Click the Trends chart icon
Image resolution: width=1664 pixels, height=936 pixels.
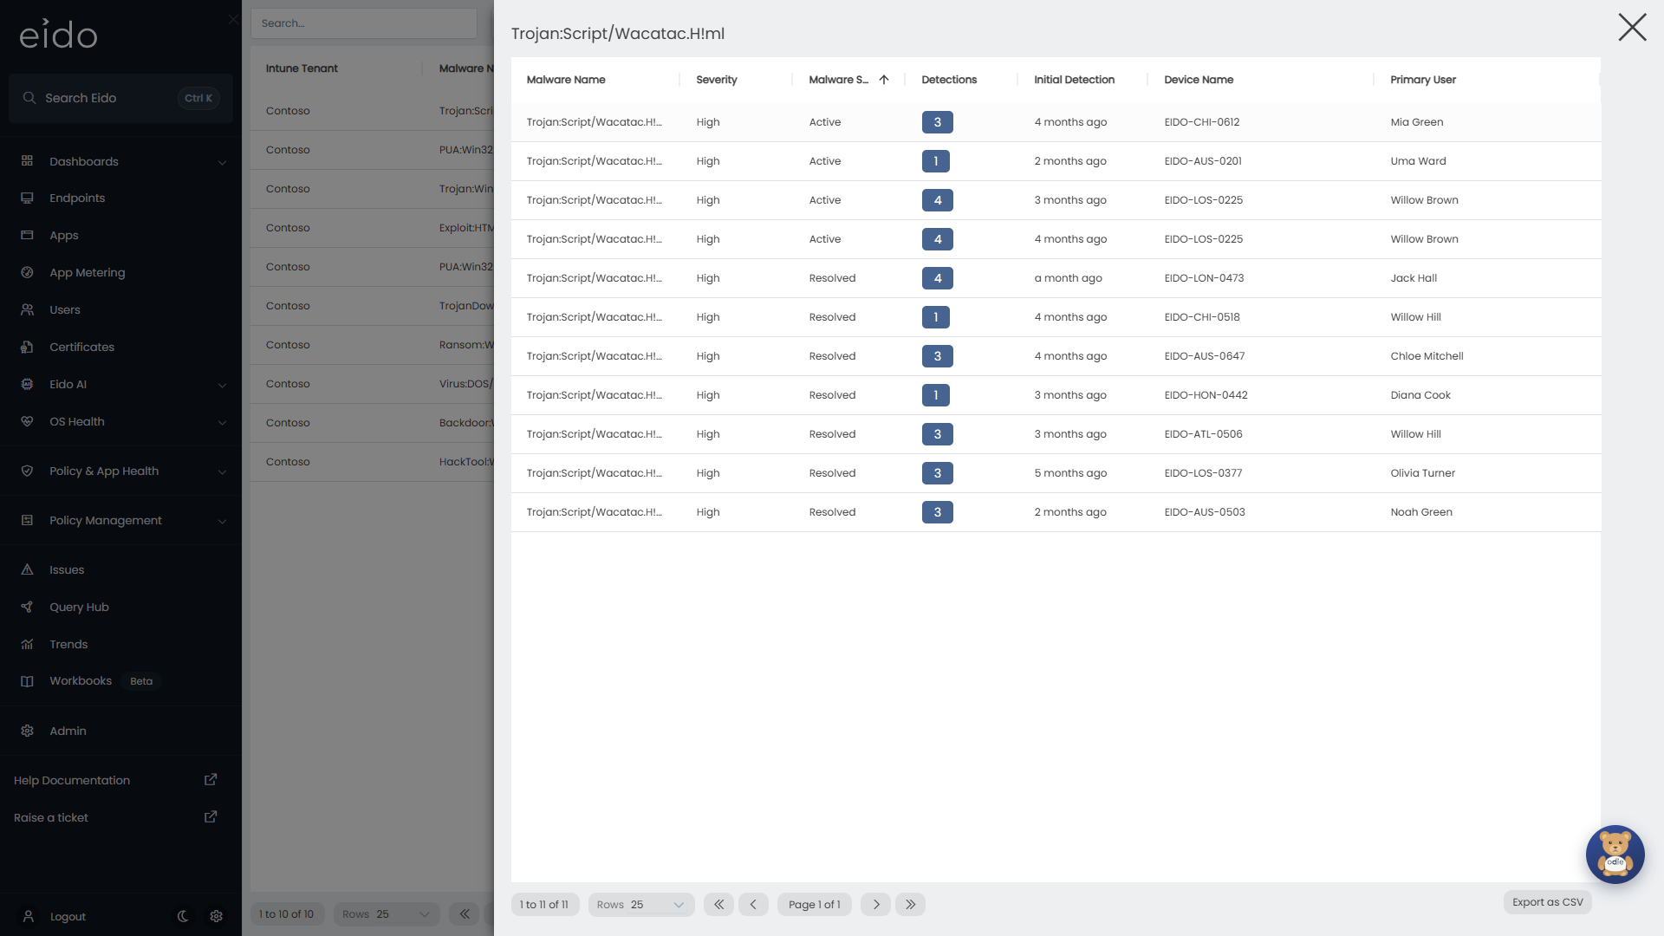coord(27,645)
